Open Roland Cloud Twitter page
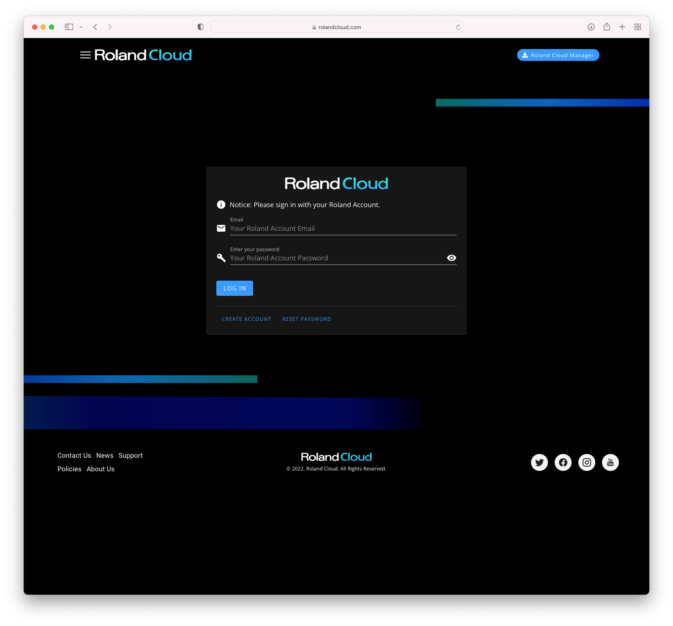The height and width of the screenshot is (626, 673). point(539,462)
